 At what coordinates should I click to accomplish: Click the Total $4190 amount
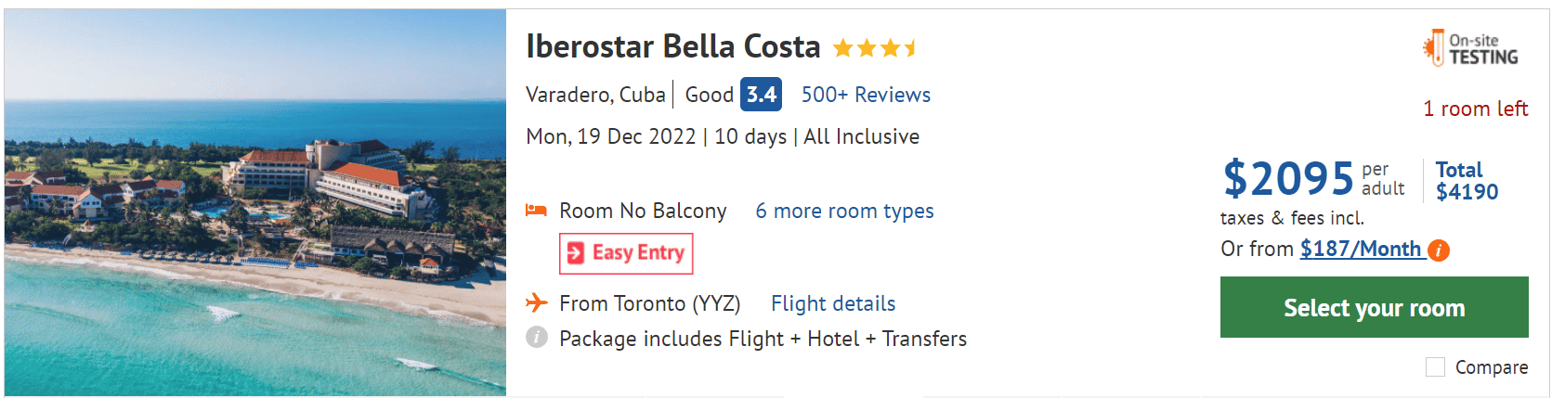click(1467, 182)
